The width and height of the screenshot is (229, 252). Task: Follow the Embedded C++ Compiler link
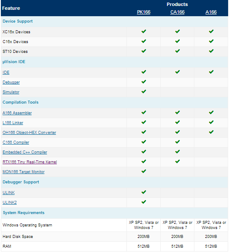25,152
